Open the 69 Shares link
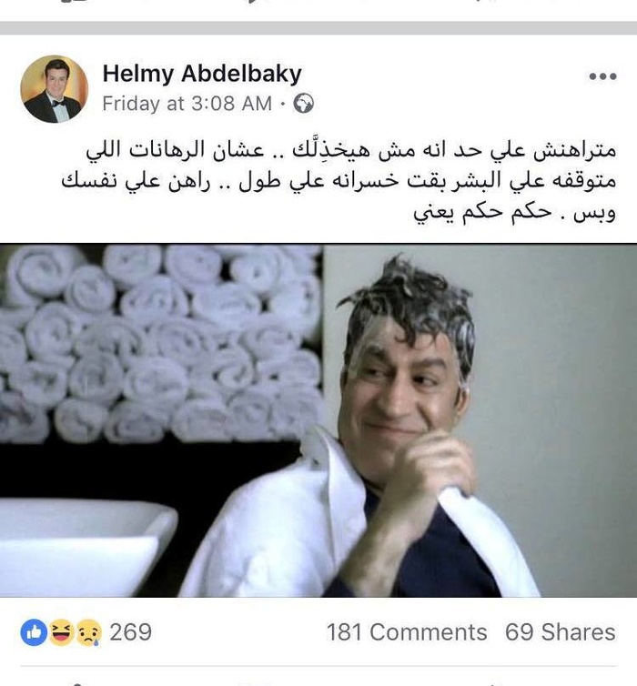This screenshot has height=686, width=637. (561, 632)
